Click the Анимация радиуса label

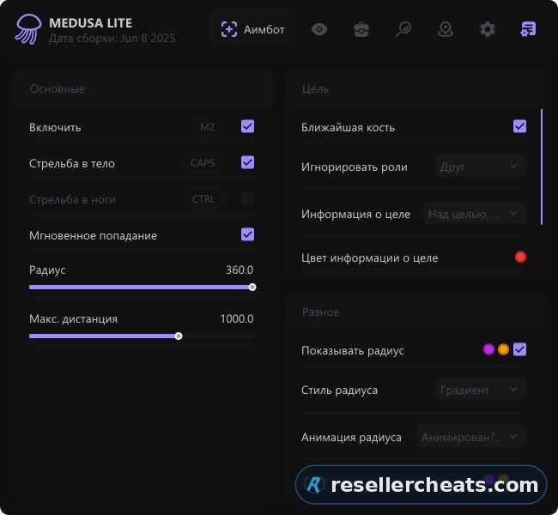click(x=351, y=438)
